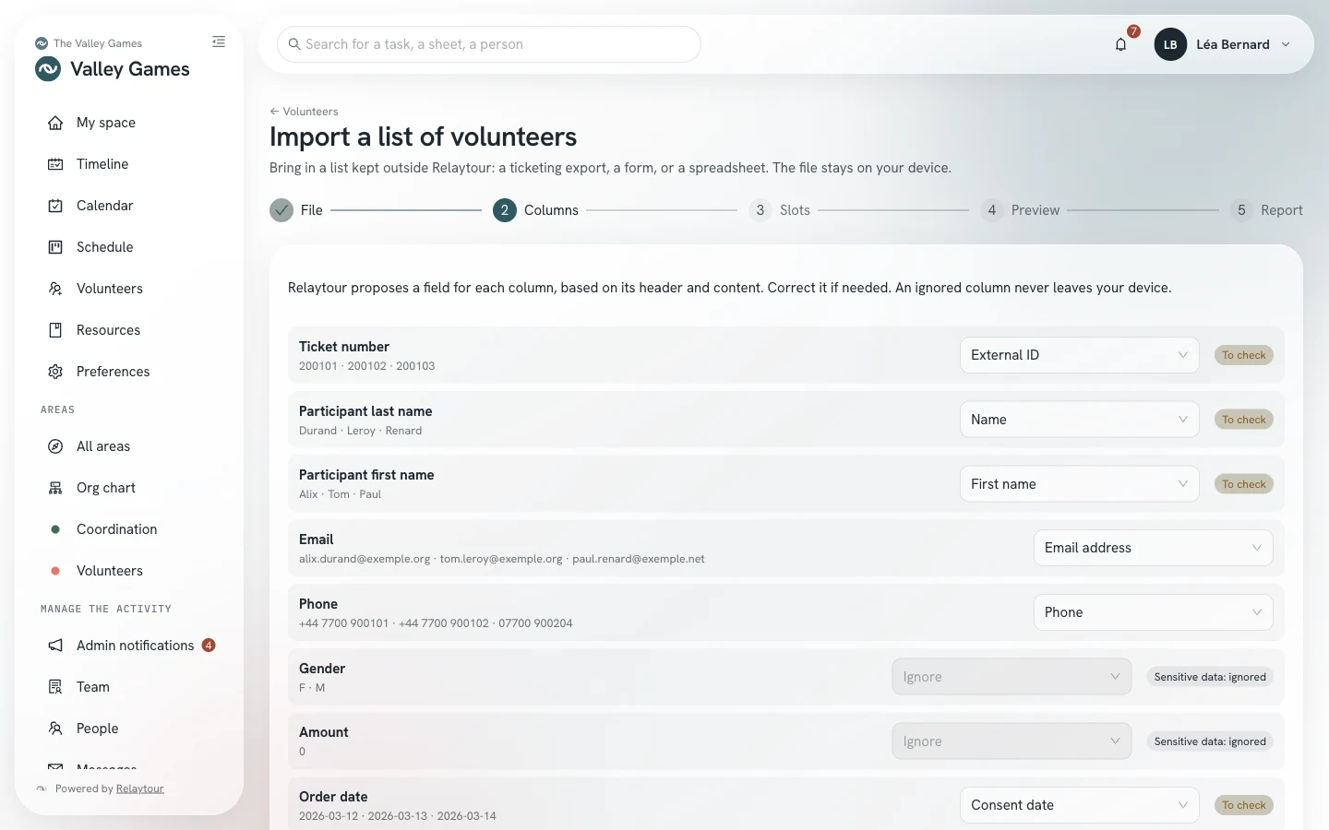This screenshot has height=830, width=1329.
Task: Click the Org chart icon
Action: point(55,488)
